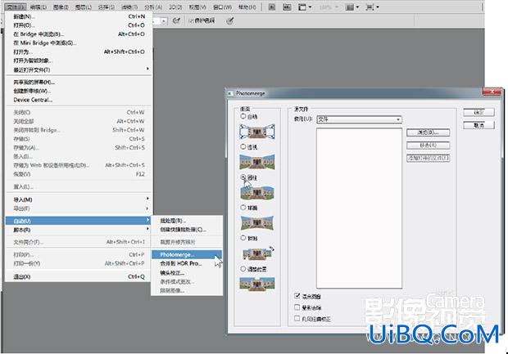The image size is (508, 354).
Task: Choose New (Ctrl+N) in File menu
Action: point(79,16)
